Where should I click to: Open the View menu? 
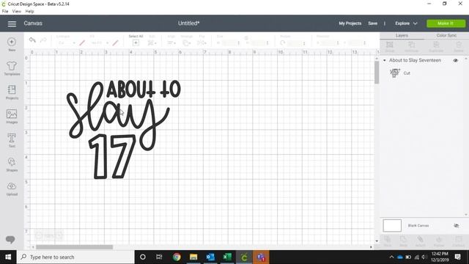[x=16, y=12]
